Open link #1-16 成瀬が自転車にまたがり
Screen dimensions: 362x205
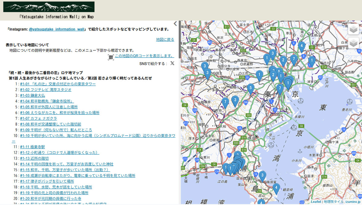pyautogui.click(x=78, y=176)
